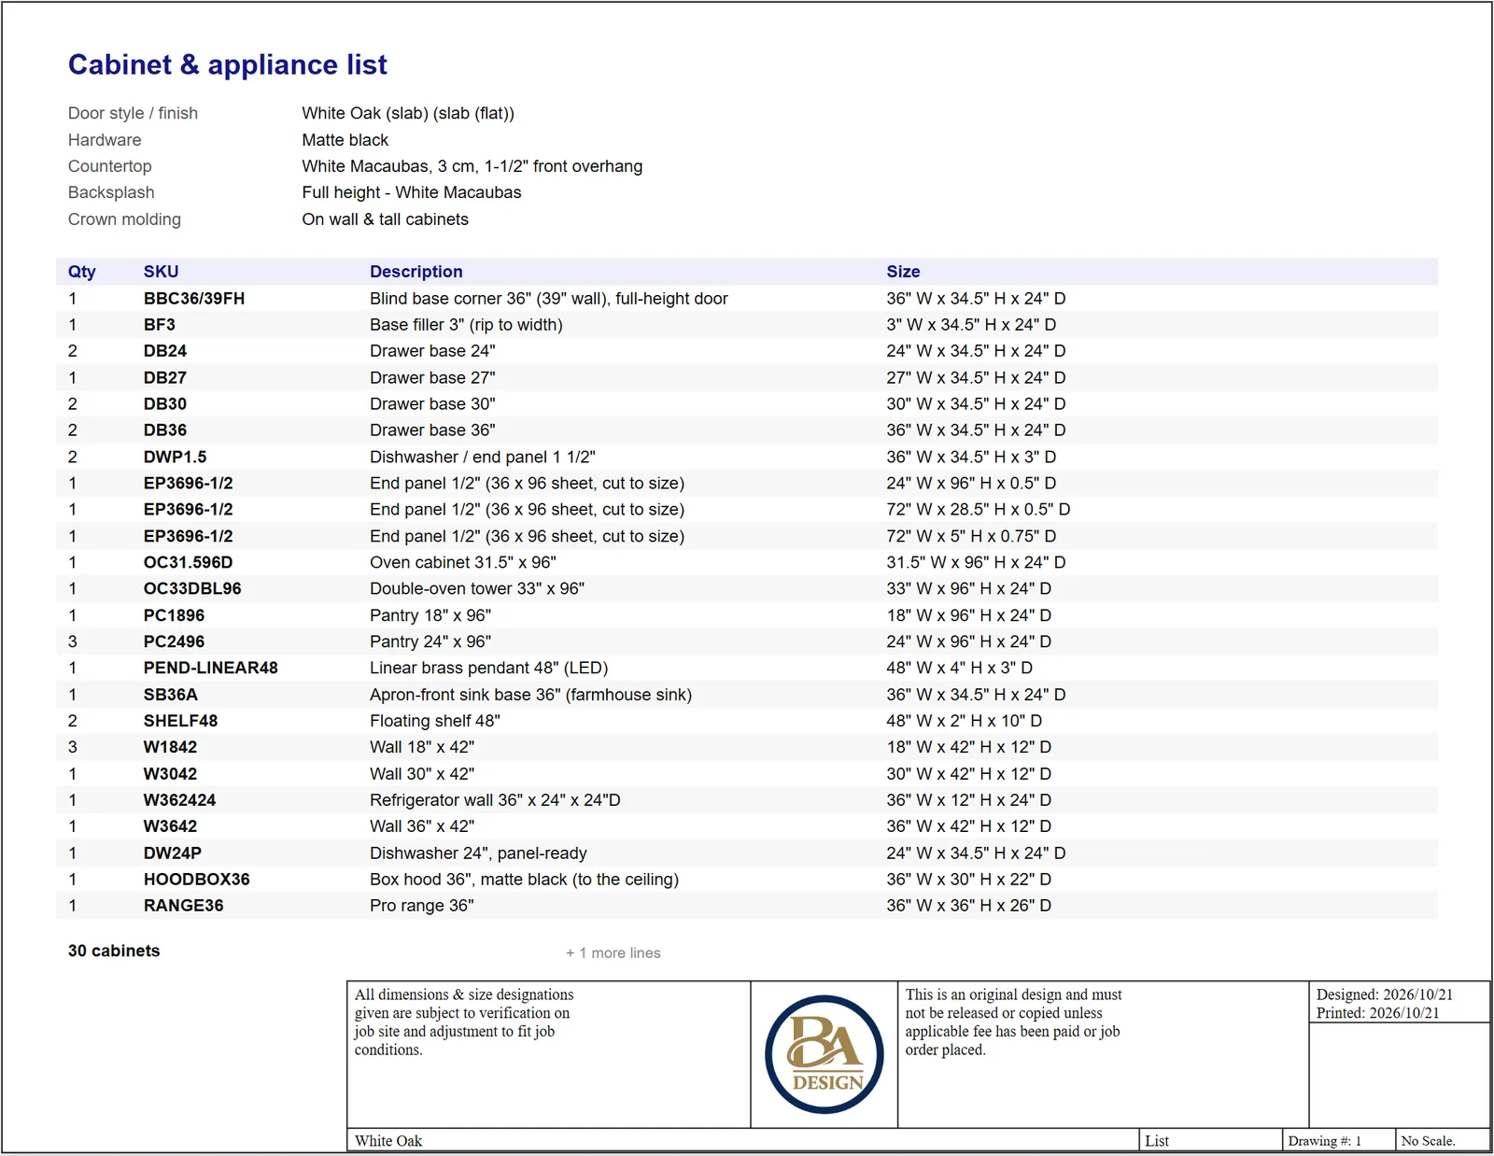The width and height of the screenshot is (1494, 1156).
Task: Select SKU PEND-LINEAR48
Action: [x=210, y=669]
